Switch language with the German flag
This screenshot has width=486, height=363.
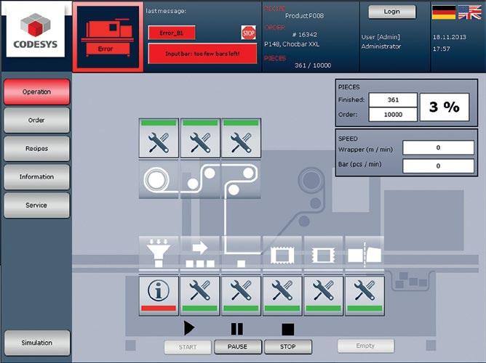[444, 12]
